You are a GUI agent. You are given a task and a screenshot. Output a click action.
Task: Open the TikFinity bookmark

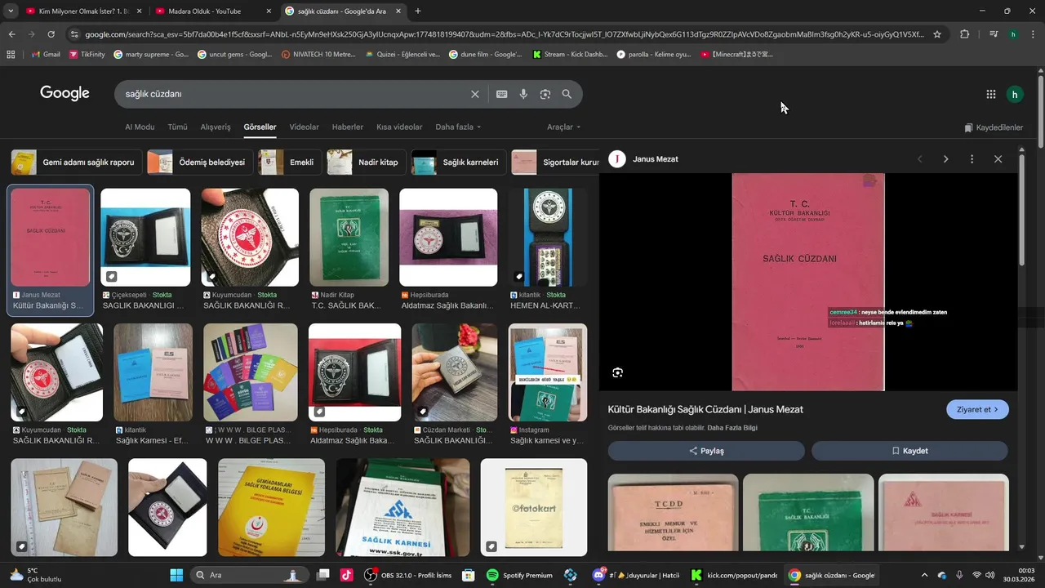87,55
